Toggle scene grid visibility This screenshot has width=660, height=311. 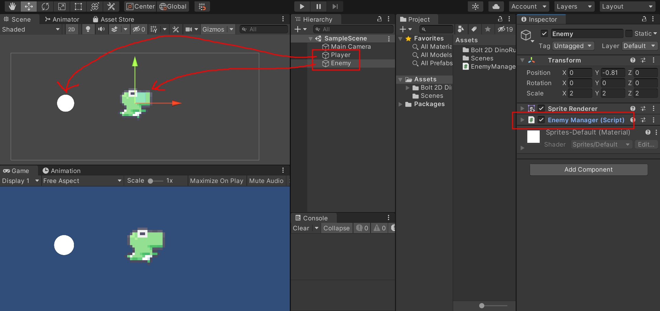point(154,29)
